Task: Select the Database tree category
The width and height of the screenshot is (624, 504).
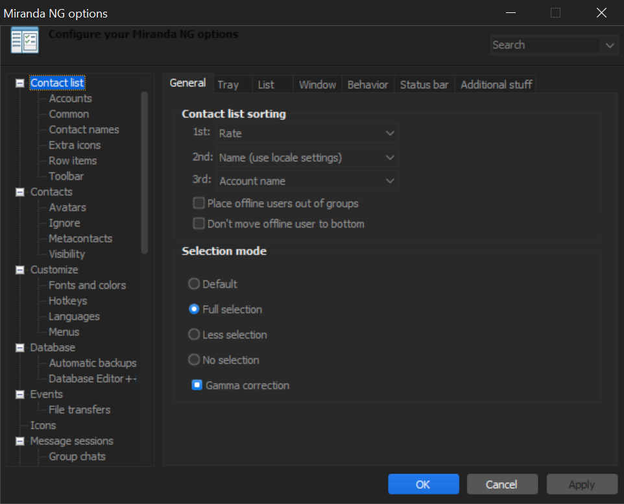Action: (x=53, y=348)
